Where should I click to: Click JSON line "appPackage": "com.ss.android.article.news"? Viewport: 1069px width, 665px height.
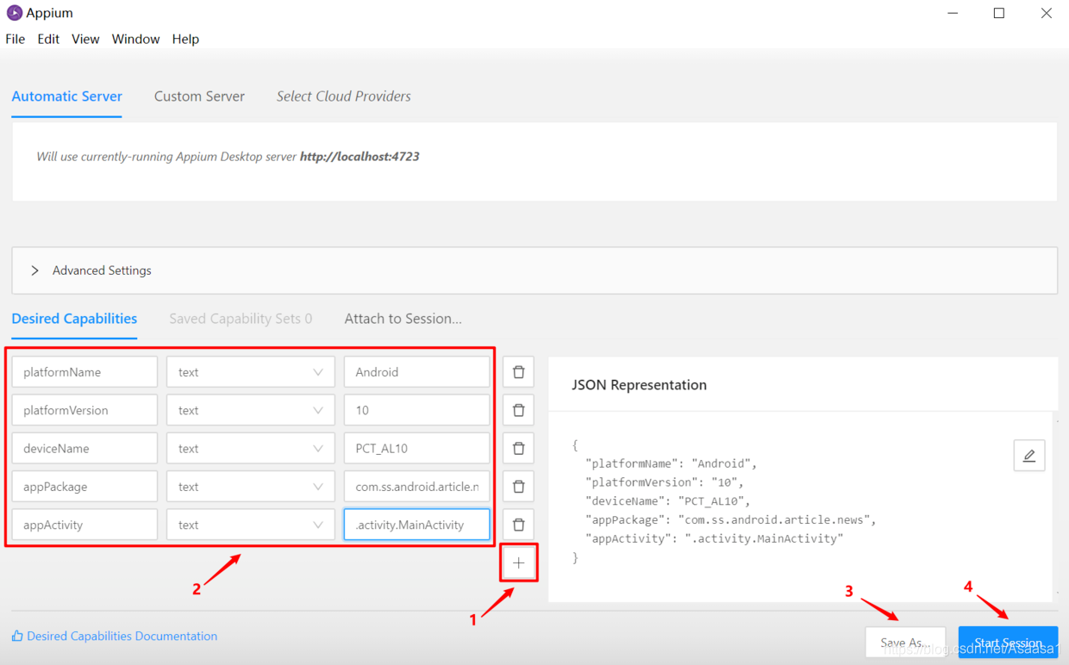pos(730,519)
